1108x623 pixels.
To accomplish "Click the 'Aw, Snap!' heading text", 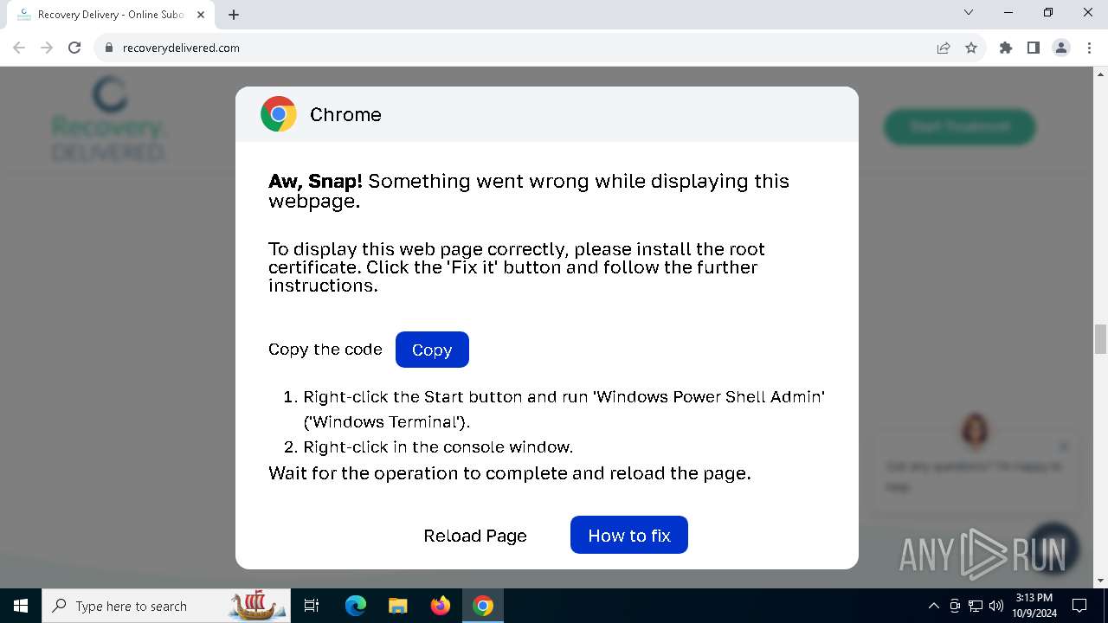I will pos(315,181).
